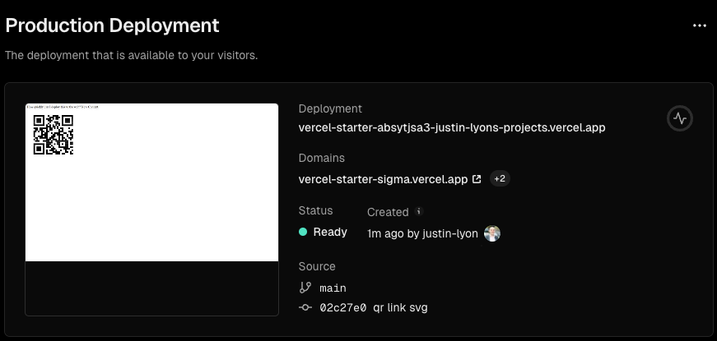This screenshot has height=341, width=717.
Task: Expand the +2 additional domains badge
Action: [500, 178]
